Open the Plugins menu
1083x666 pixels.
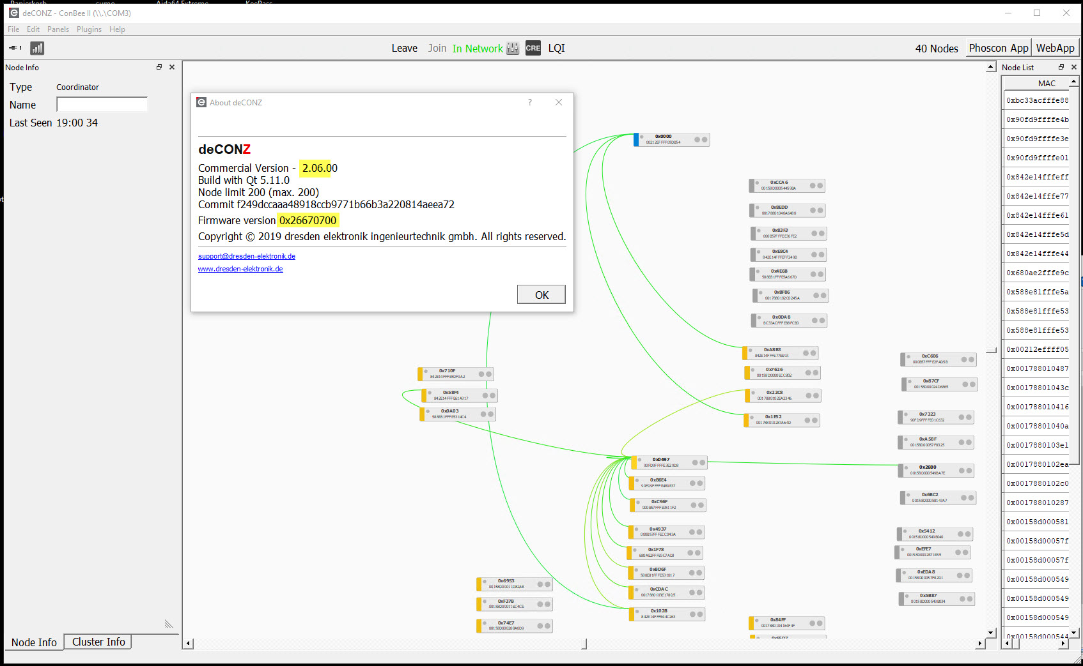89,29
